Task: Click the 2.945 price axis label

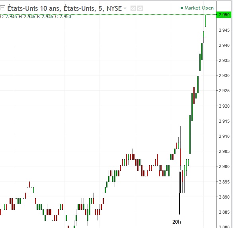Action: click(224, 30)
